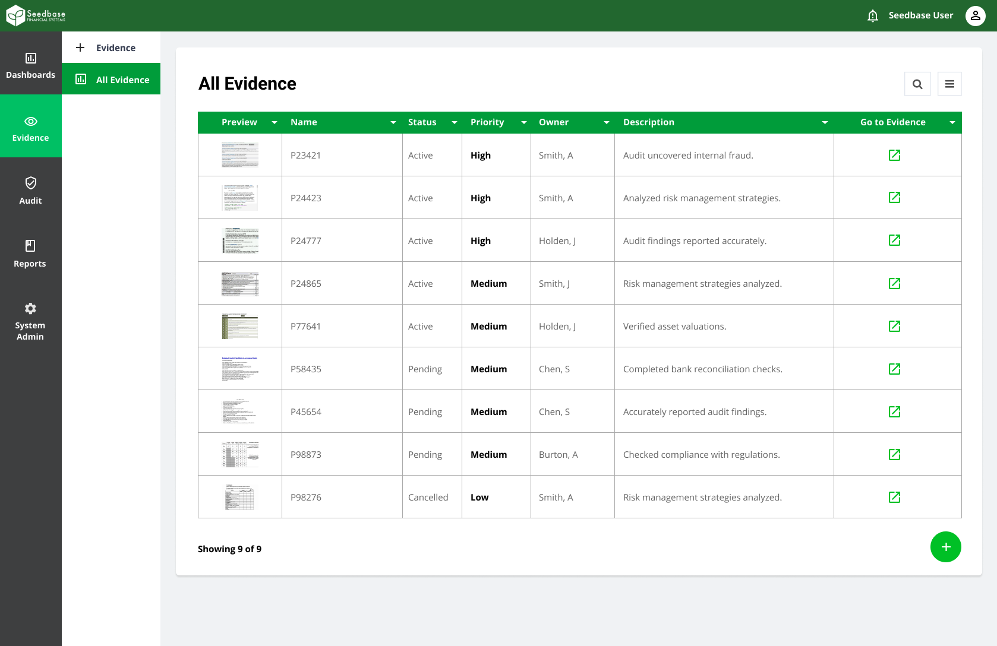
Task: Open the Reports panel from the sidebar
Action: 30,254
